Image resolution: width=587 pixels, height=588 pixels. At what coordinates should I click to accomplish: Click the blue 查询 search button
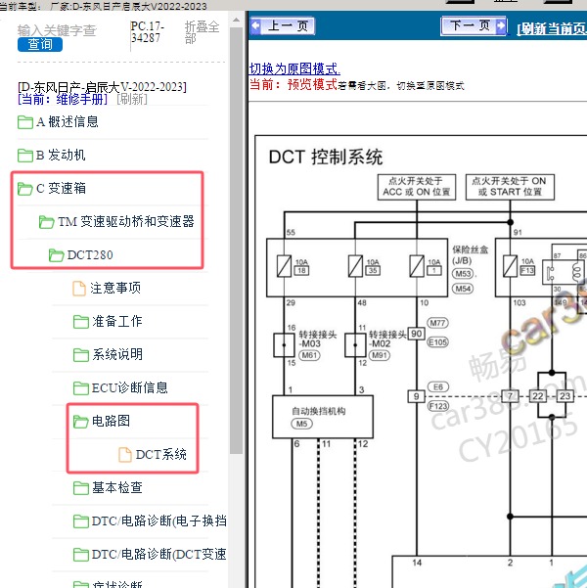click(x=40, y=44)
